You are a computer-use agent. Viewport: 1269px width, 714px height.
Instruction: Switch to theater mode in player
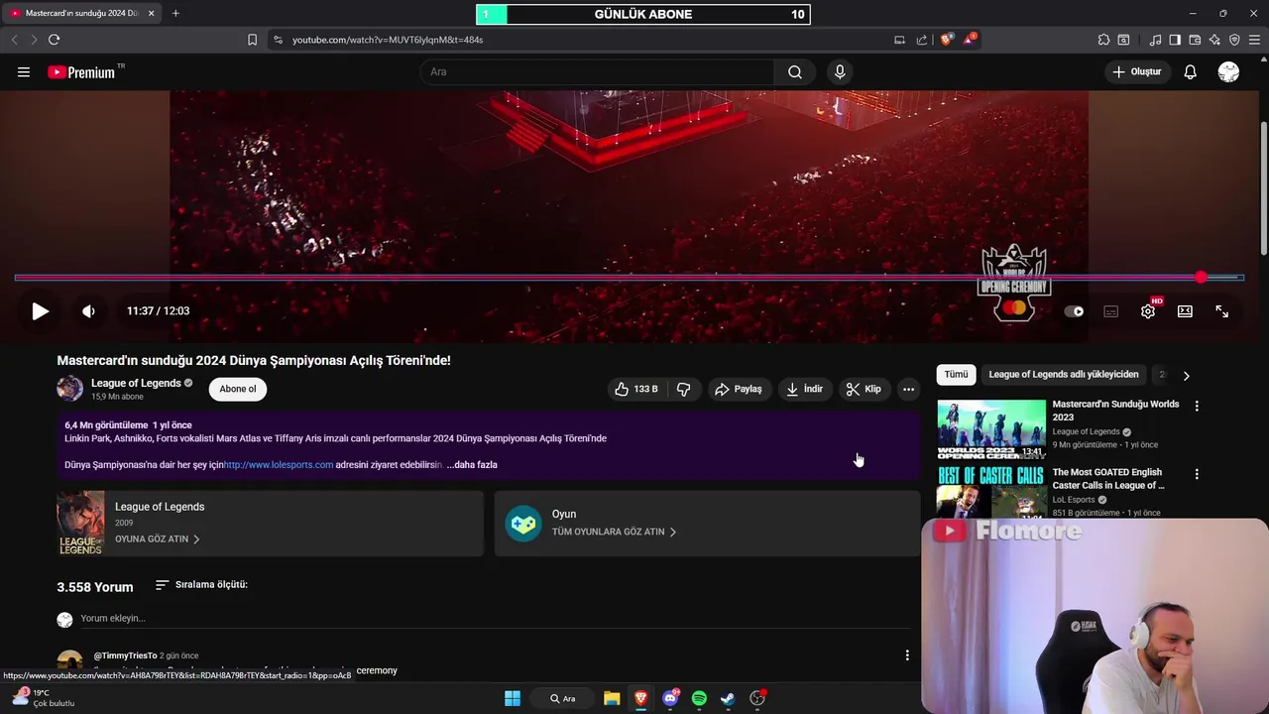pyautogui.click(x=1185, y=311)
